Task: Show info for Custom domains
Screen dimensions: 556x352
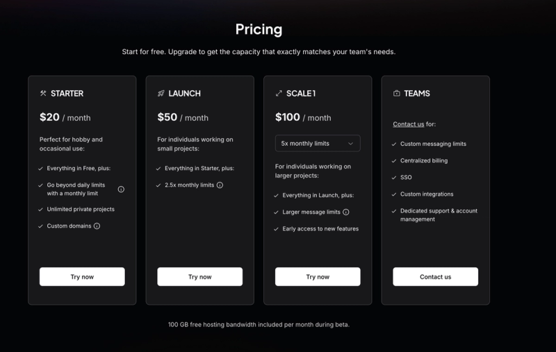Action: pyautogui.click(x=97, y=226)
